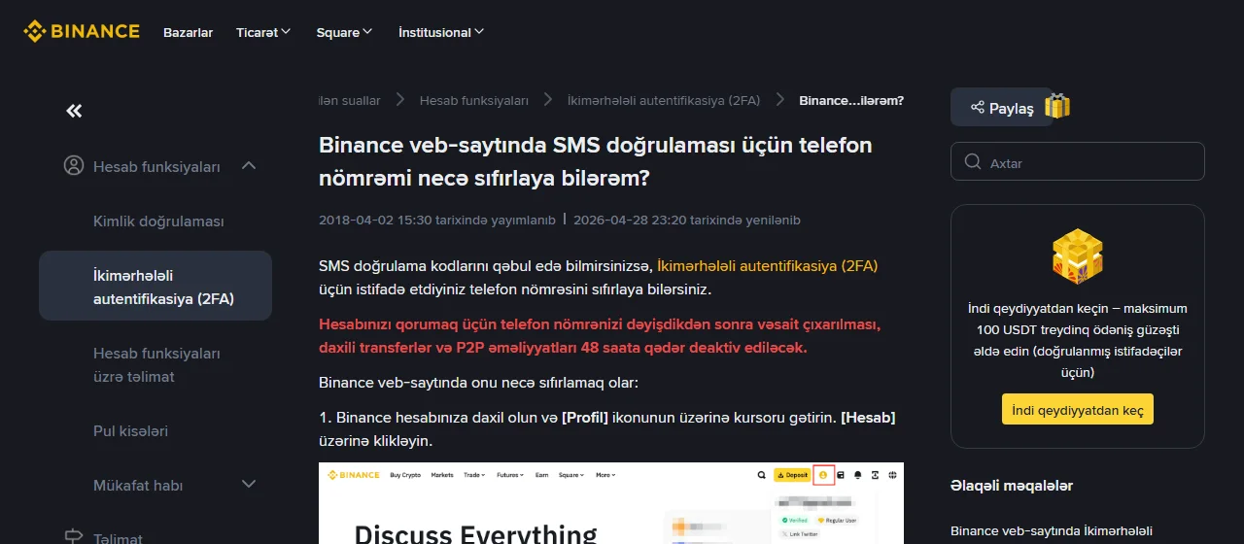Screen dimensions: 1244x544
Task: Open related article Binance veb-saytında İkimərhələli
Action: [x=1052, y=531]
